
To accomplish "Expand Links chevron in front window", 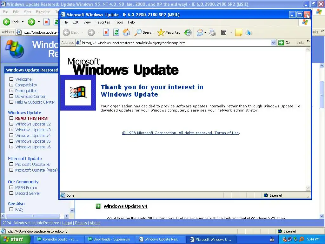I will pyautogui.click(x=308, y=42).
